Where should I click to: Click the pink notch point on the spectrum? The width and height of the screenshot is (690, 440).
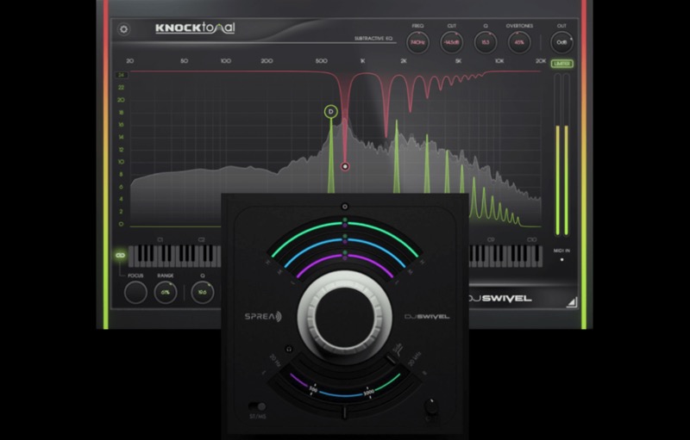tap(345, 166)
